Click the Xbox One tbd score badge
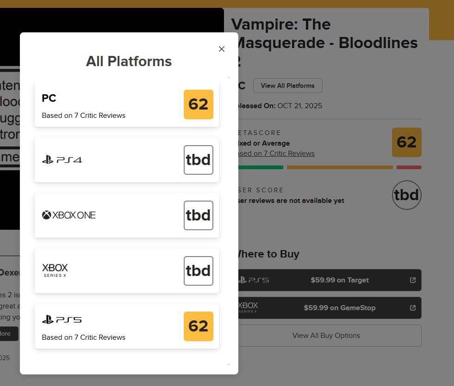Image resolution: width=454 pixels, height=386 pixels. pyautogui.click(x=199, y=215)
